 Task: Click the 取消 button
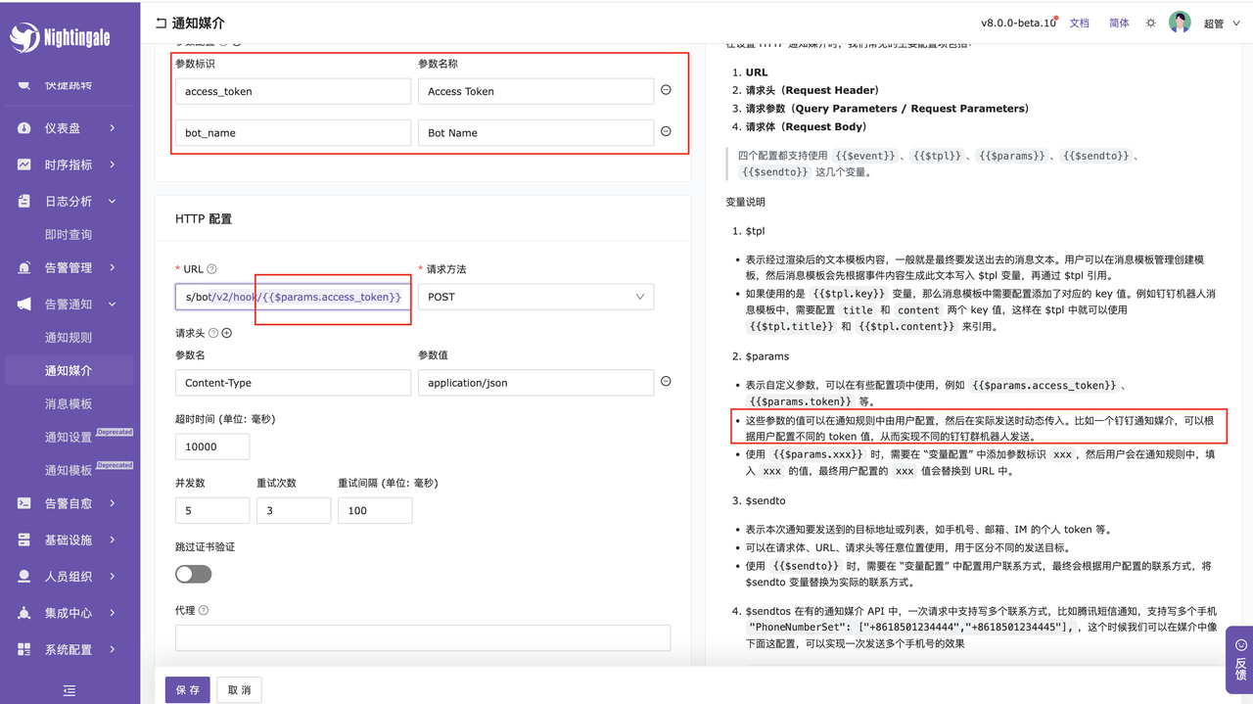(x=239, y=689)
